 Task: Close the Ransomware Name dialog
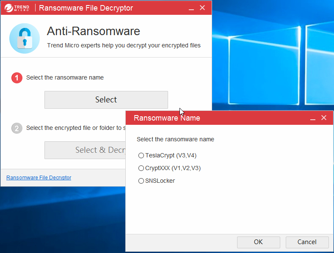pos(324,118)
